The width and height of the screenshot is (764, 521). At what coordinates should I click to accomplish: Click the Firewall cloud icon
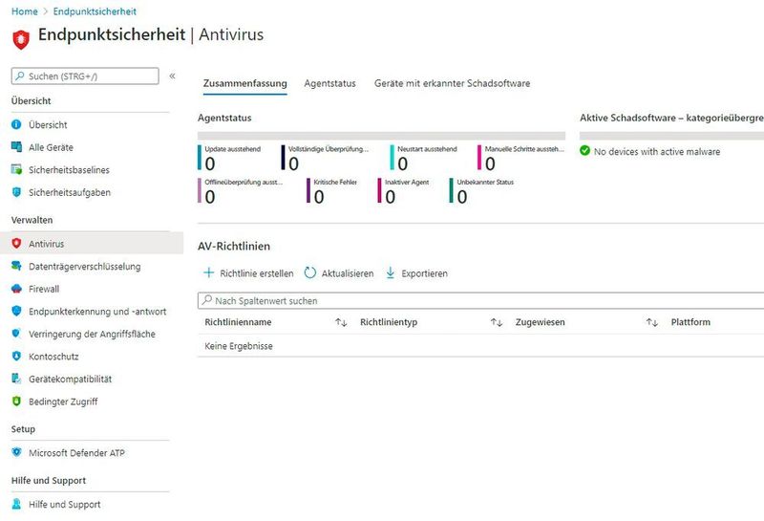click(x=16, y=289)
